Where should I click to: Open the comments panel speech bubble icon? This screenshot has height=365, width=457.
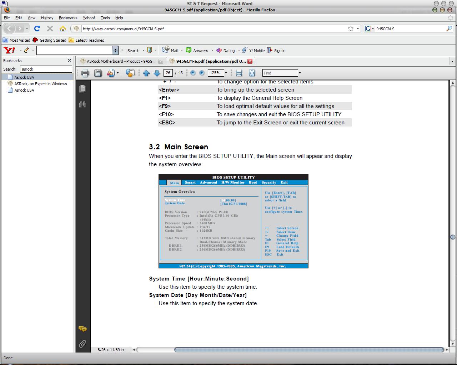(x=82, y=329)
